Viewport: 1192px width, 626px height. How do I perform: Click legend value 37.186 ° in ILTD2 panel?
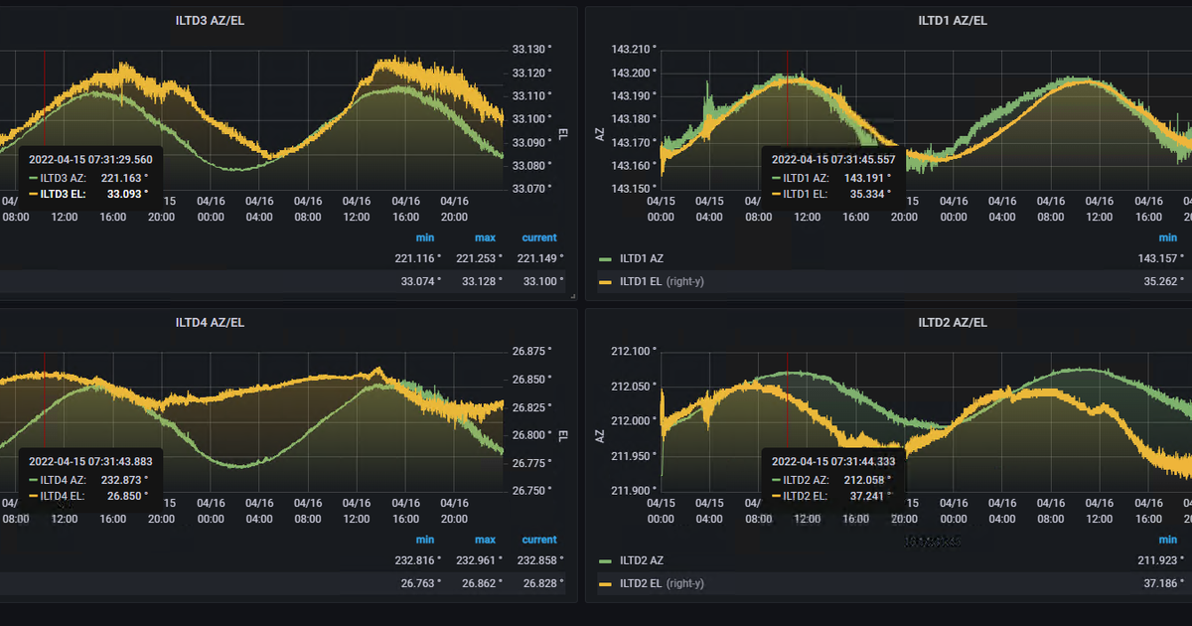point(1164,583)
